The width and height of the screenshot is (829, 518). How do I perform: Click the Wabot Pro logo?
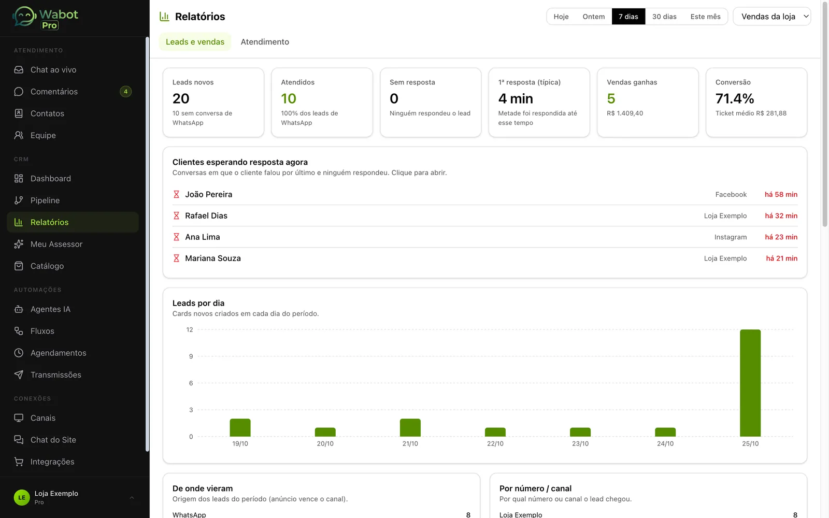(45, 18)
